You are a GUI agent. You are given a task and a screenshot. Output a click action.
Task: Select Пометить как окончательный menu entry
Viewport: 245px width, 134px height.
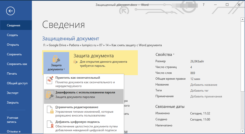click(84, 82)
